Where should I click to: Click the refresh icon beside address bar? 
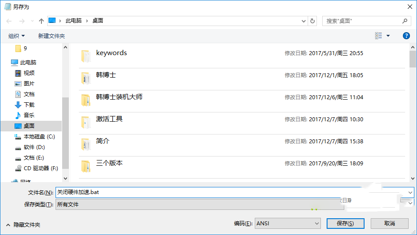point(313,21)
